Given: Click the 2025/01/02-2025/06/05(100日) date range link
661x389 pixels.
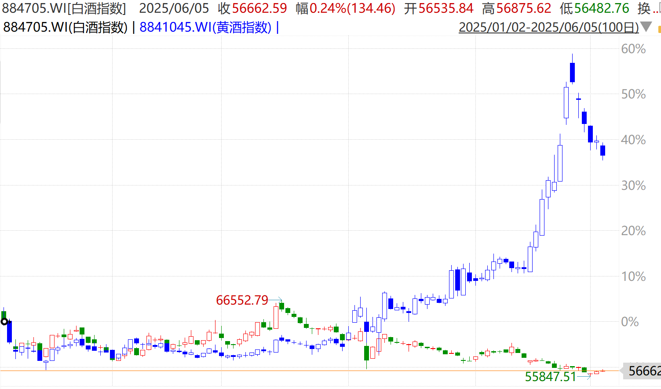Looking at the screenshot, I should click(x=548, y=27).
